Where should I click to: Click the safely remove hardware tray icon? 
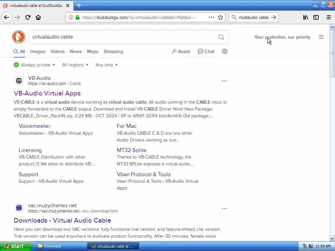(x=305, y=246)
